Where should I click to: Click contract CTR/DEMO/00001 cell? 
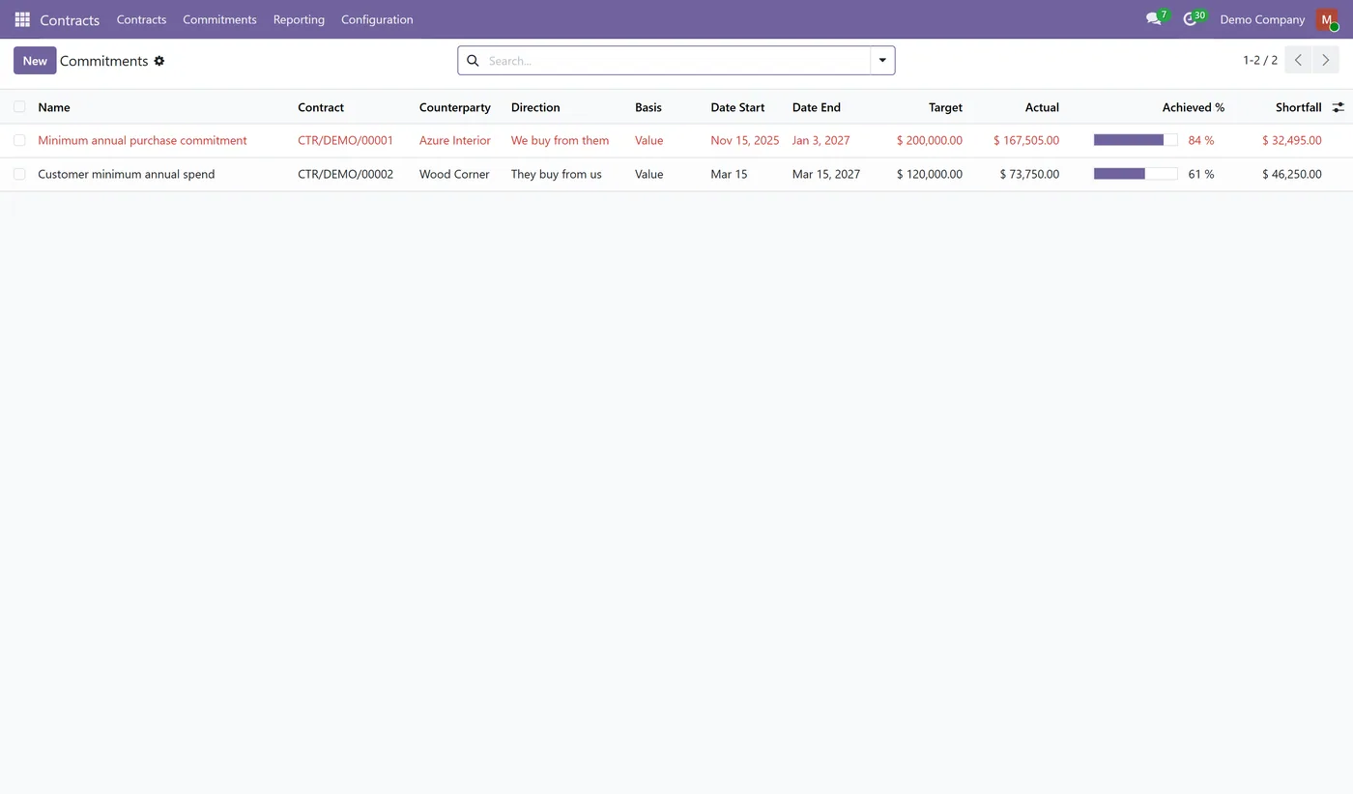click(x=345, y=140)
